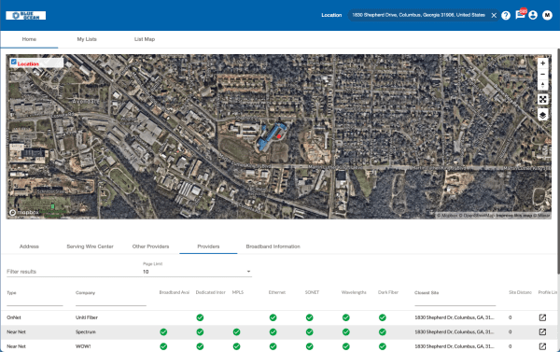Go to the My Lists tab
Screen dimensions: 560x352
tap(87, 39)
